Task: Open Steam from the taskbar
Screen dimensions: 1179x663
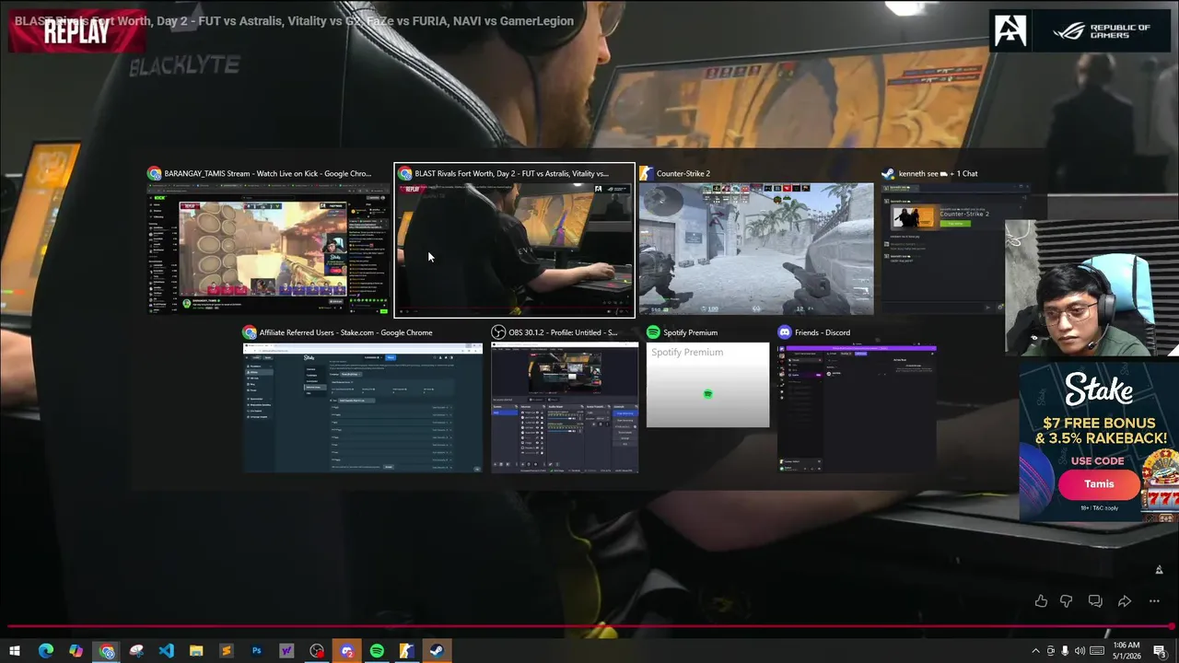Action: 437,651
